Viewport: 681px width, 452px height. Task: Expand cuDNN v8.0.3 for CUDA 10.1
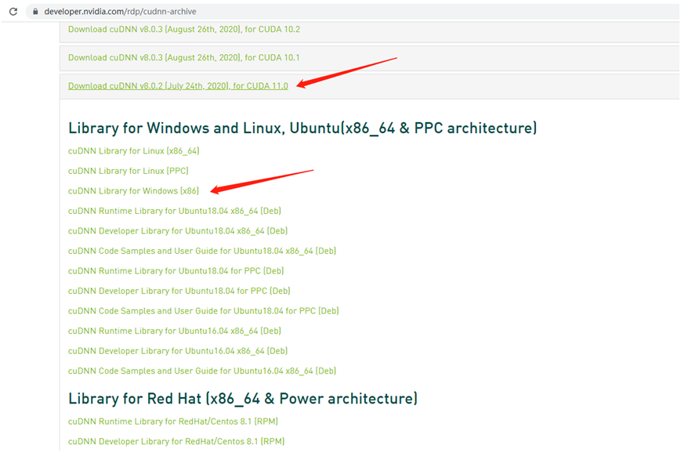pos(183,58)
